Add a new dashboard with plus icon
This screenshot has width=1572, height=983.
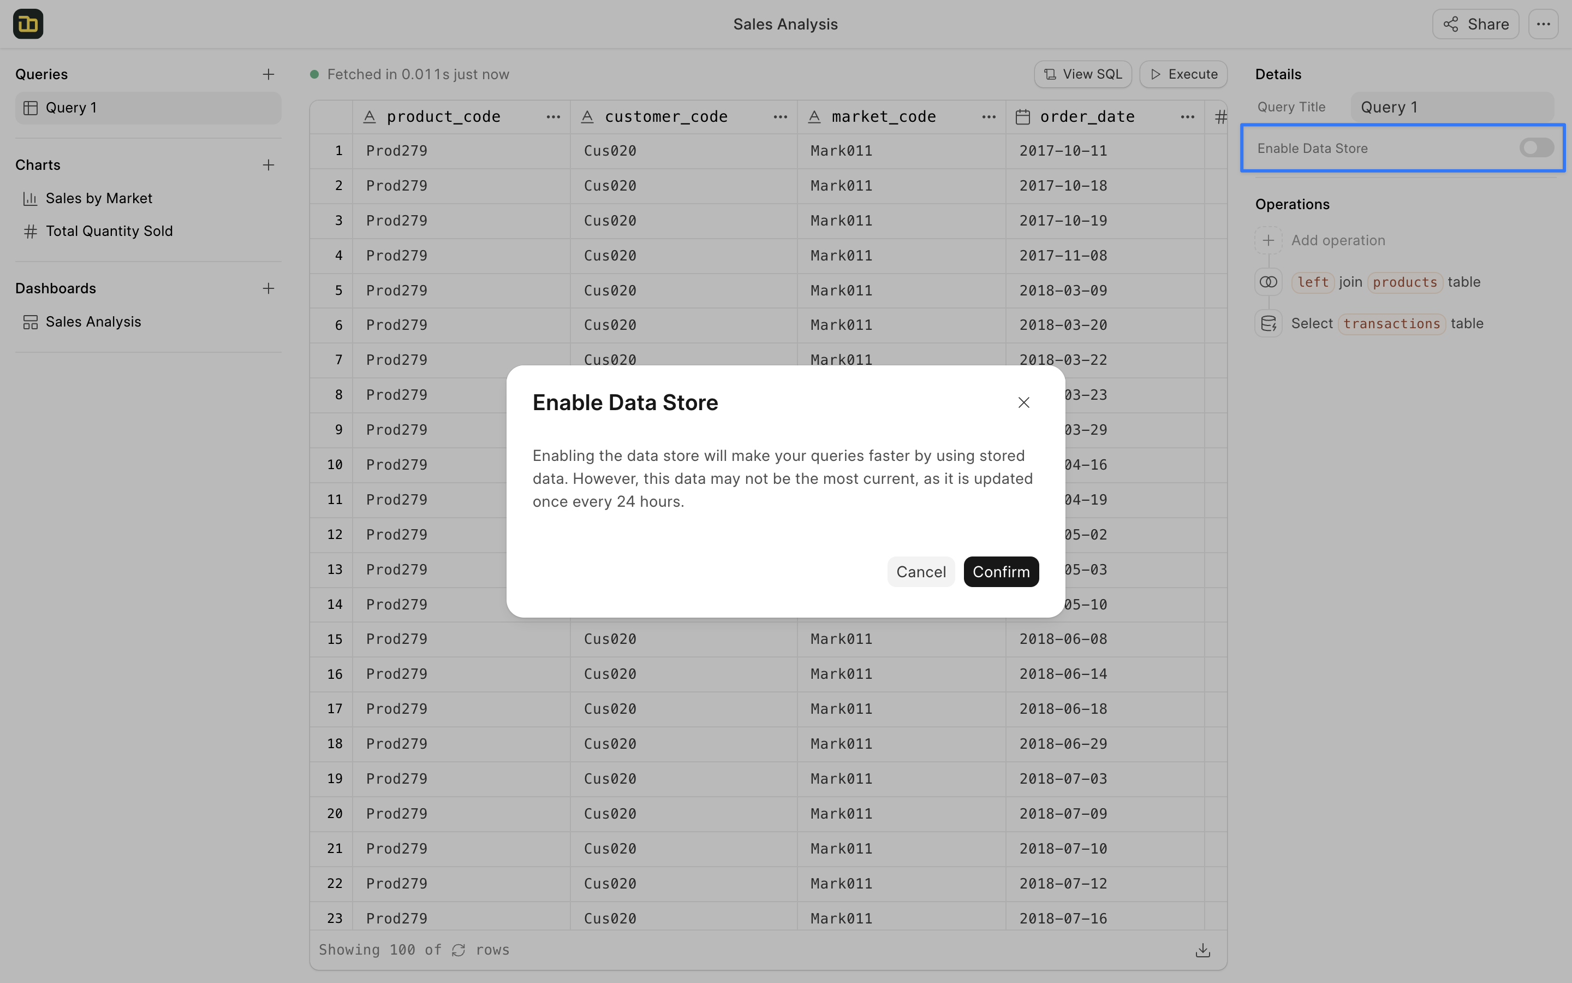pyautogui.click(x=269, y=288)
